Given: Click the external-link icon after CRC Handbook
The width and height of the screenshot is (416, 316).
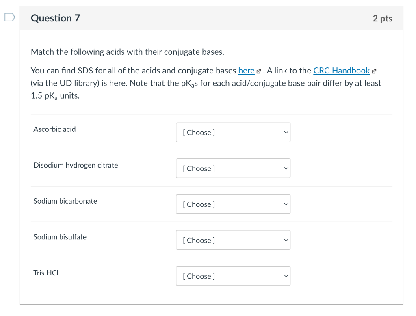Looking at the screenshot, I should 374,71.
